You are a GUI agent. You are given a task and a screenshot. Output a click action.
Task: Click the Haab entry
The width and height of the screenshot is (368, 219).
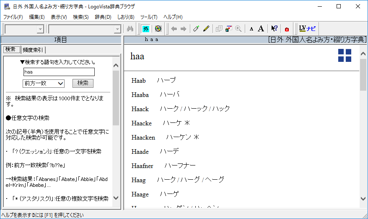click(x=138, y=81)
